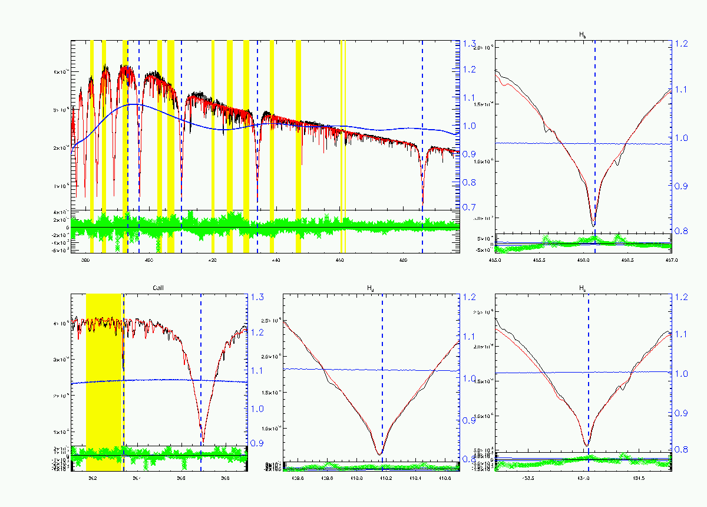
Task: Click the blue dashed center line in Hb panel
Action: coord(595,146)
